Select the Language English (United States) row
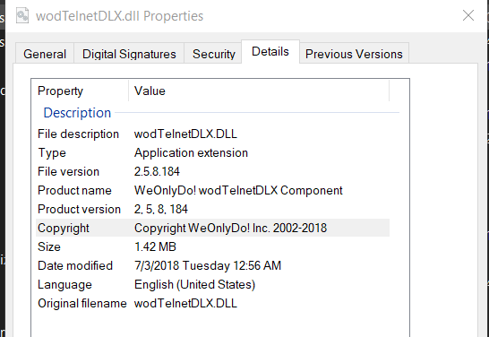Screen dimensions: 489x337 click(x=212, y=285)
